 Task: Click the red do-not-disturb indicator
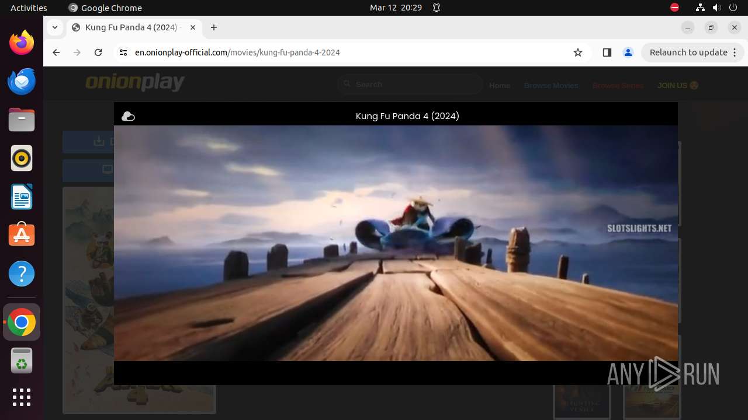[x=674, y=8]
